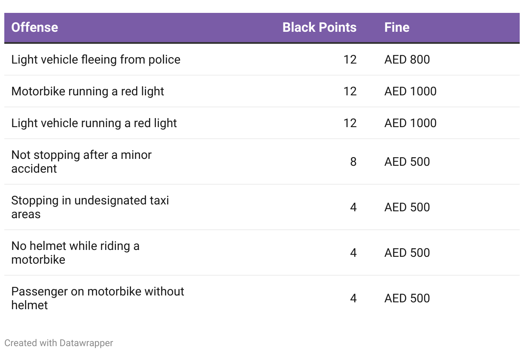Click 4 black points for taxi areas offense

[353, 207]
